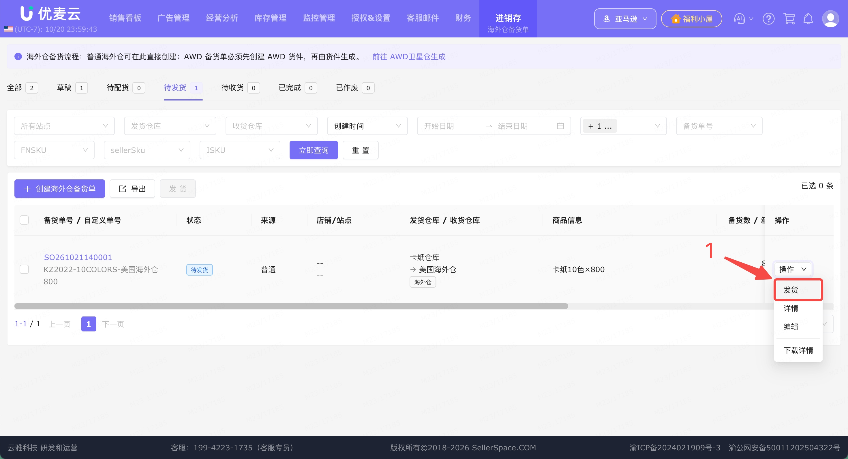Open the FNSKU filter dropdown

[54, 150]
